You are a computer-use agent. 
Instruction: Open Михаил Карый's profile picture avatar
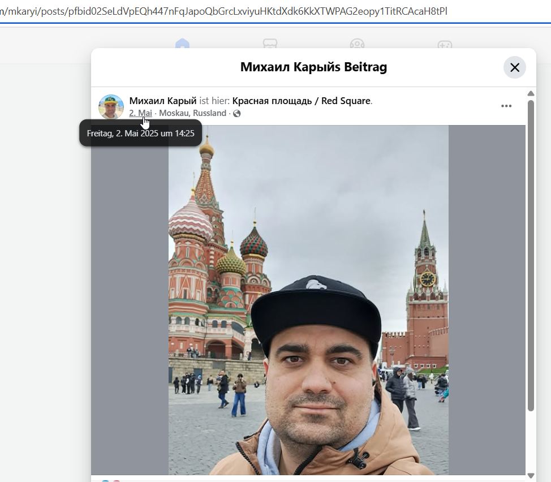111,107
